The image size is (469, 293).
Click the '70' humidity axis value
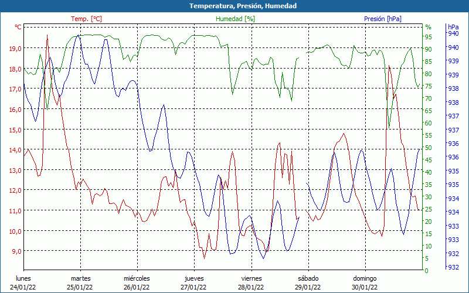429,98
